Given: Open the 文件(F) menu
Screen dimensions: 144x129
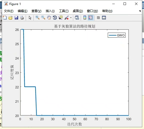Looking at the screenshot, I should point(9,11).
